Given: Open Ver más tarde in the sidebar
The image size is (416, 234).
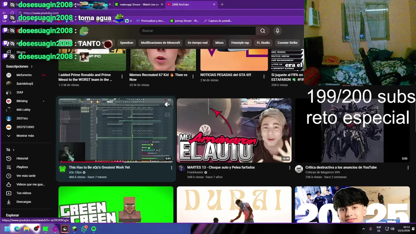Looking at the screenshot, I should (x=26, y=176).
